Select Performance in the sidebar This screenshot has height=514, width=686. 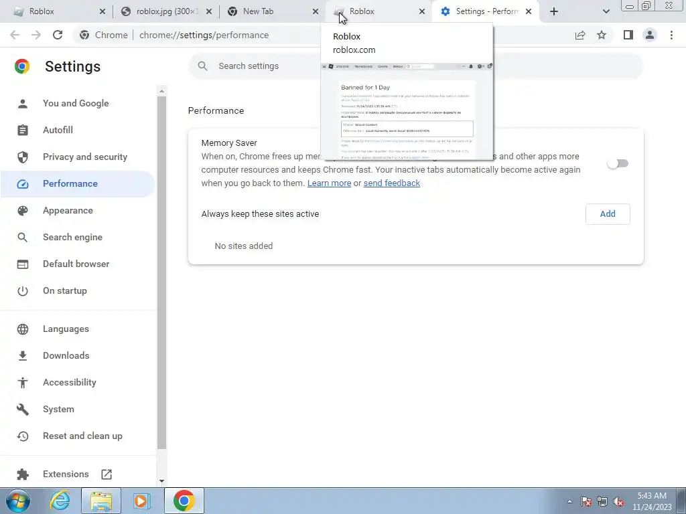(78, 183)
